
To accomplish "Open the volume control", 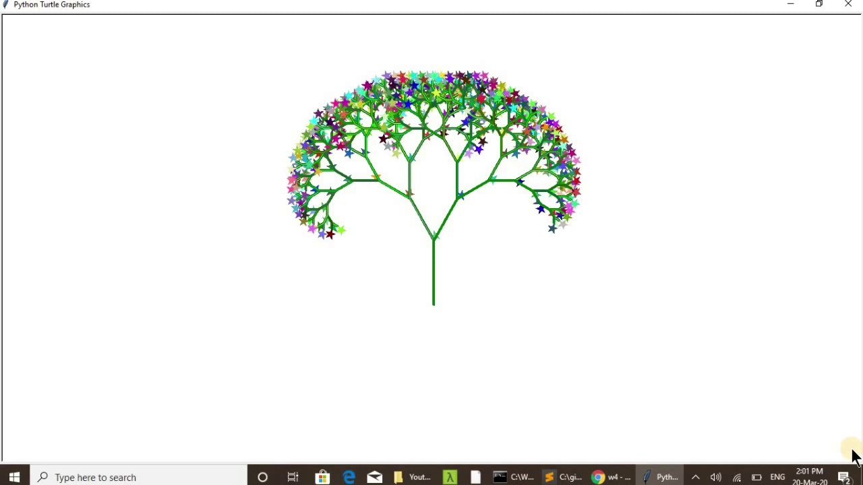I will coord(715,477).
